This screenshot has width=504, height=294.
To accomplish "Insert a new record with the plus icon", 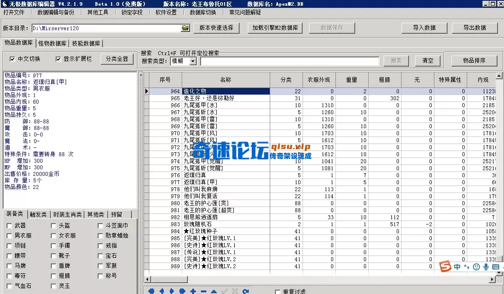I will point(193,290).
